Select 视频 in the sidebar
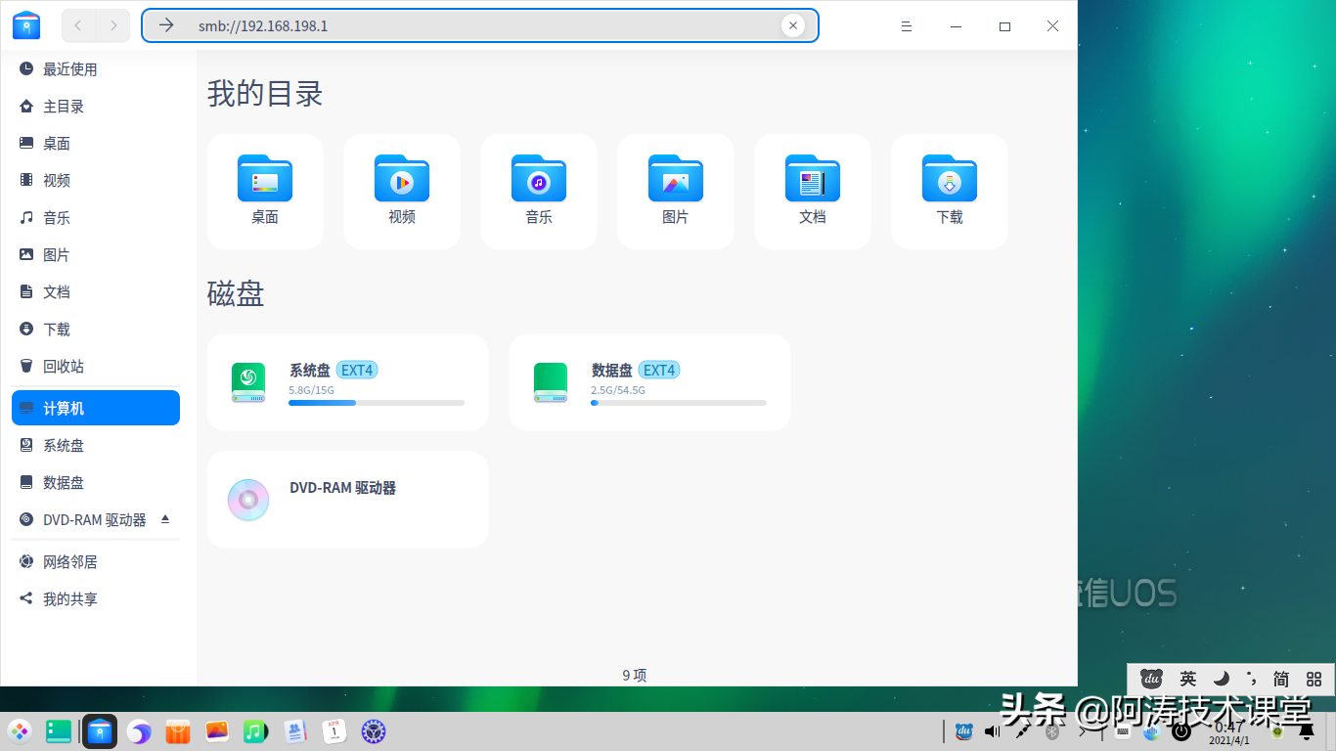Viewport: 1336px width, 751px height. 95,181
